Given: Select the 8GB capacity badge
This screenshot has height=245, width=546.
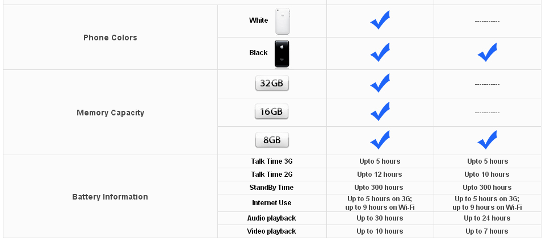Looking at the screenshot, I should pyautogui.click(x=272, y=140).
